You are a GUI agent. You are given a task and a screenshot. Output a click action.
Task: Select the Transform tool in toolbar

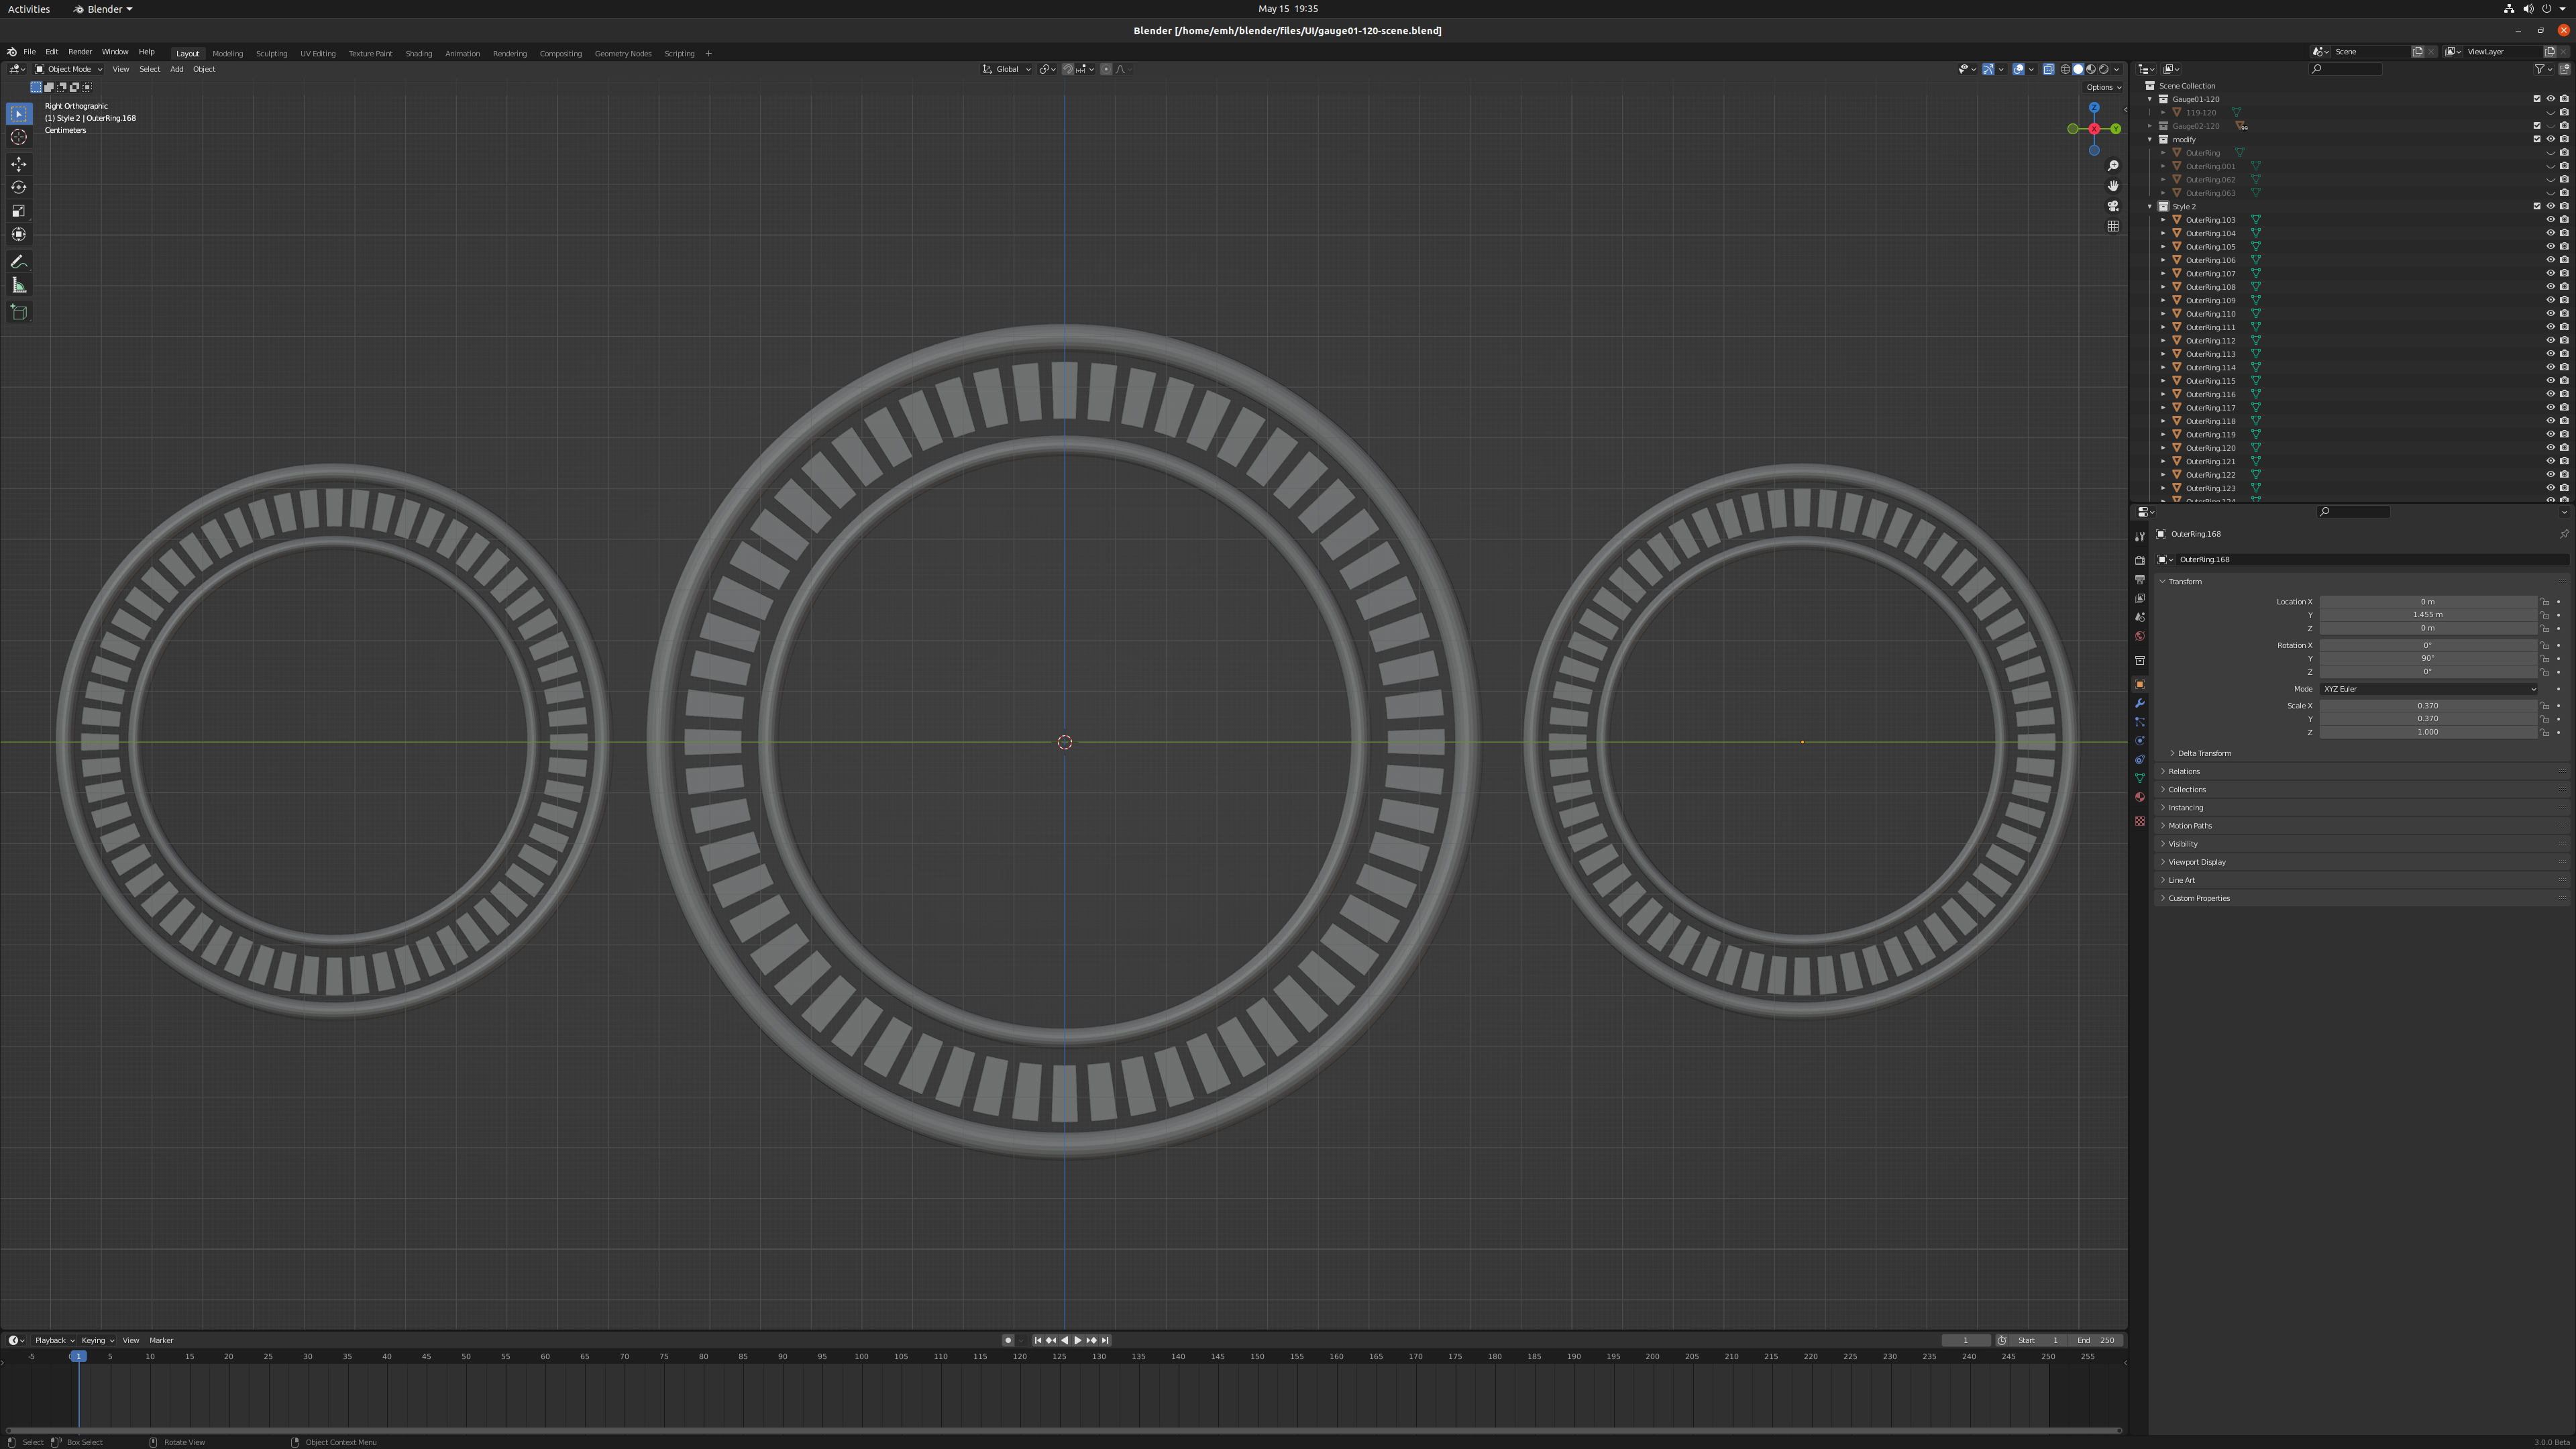coord(19,234)
